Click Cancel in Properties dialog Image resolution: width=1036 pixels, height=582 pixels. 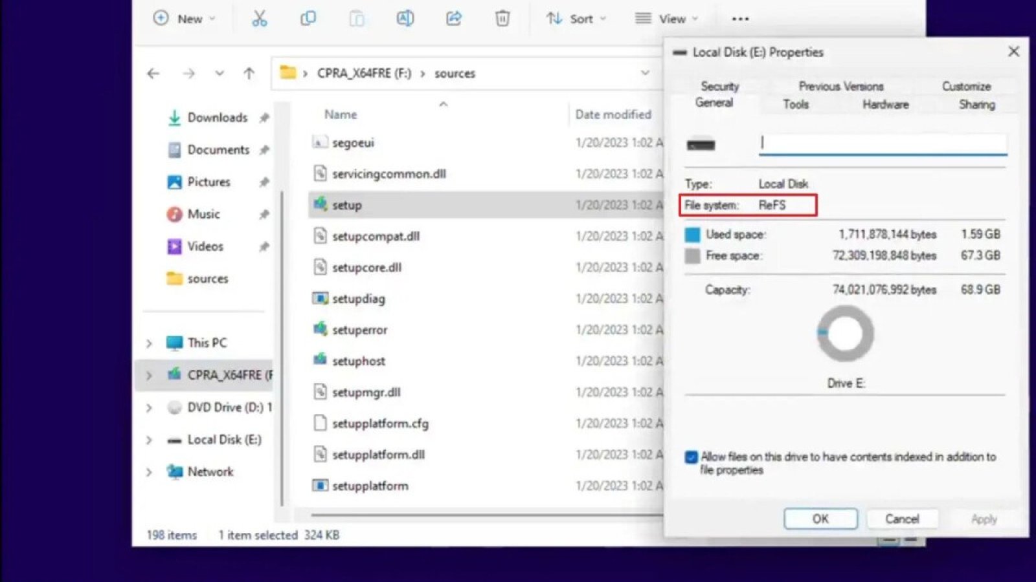[901, 519]
